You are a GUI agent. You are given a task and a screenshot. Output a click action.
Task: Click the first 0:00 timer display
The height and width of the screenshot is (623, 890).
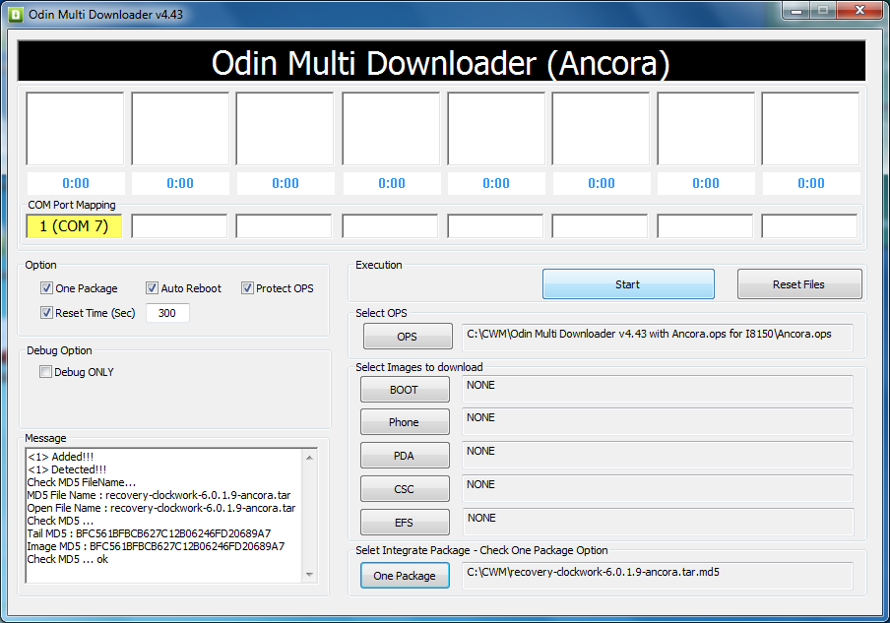click(x=76, y=183)
